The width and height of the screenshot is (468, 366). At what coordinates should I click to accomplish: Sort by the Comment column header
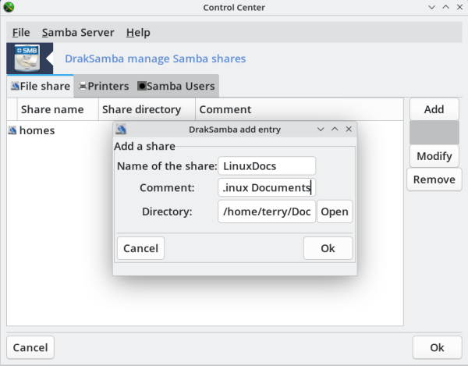300,109
